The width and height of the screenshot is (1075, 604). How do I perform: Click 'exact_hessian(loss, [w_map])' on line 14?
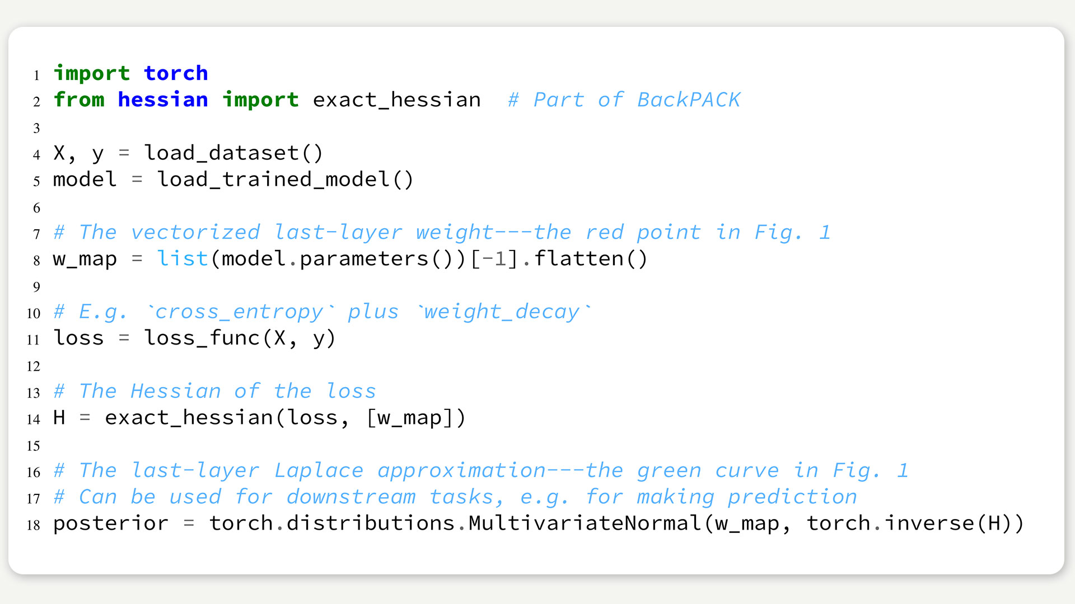pyautogui.click(x=285, y=418)
